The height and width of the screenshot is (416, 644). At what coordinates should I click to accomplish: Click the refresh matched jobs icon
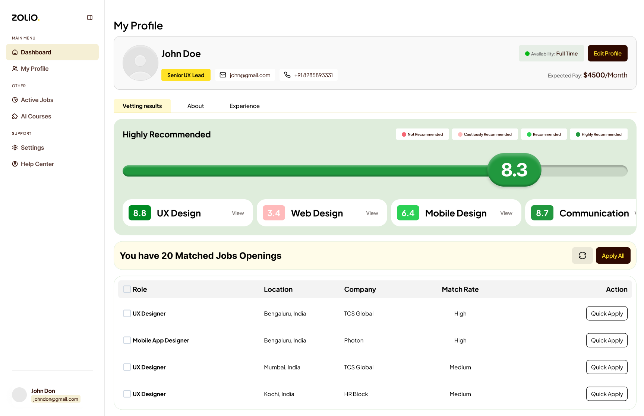point(582,255)
